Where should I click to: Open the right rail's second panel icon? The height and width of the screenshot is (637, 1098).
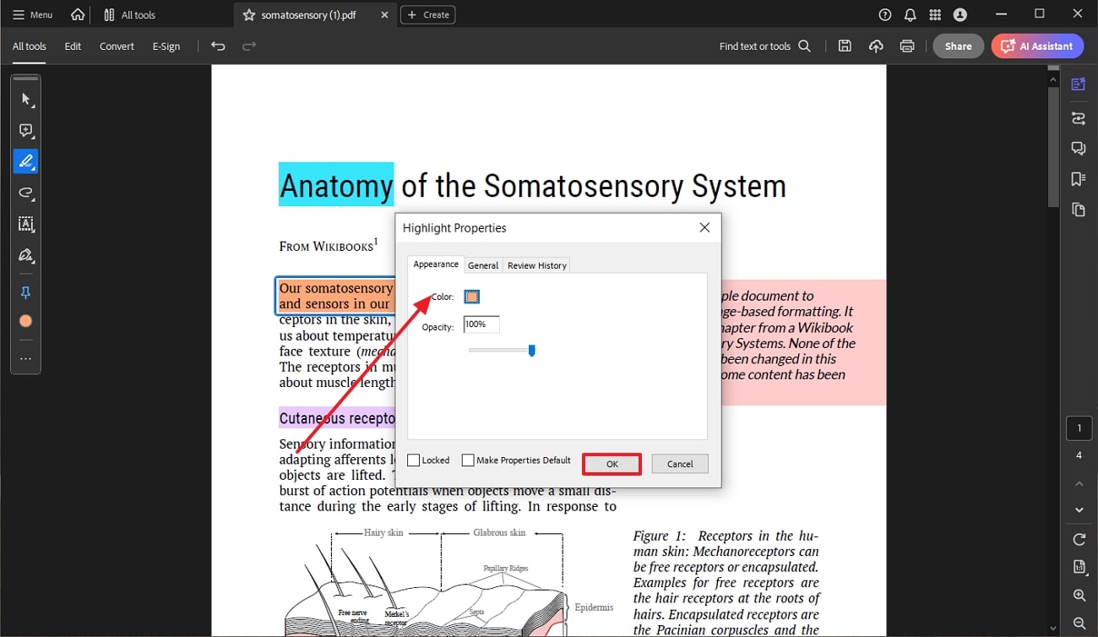(1079, 117)
